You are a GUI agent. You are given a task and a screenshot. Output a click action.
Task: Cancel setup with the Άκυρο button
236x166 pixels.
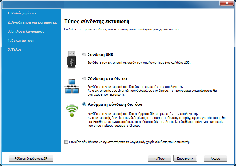pyautogui.click(x=215, y=158)
